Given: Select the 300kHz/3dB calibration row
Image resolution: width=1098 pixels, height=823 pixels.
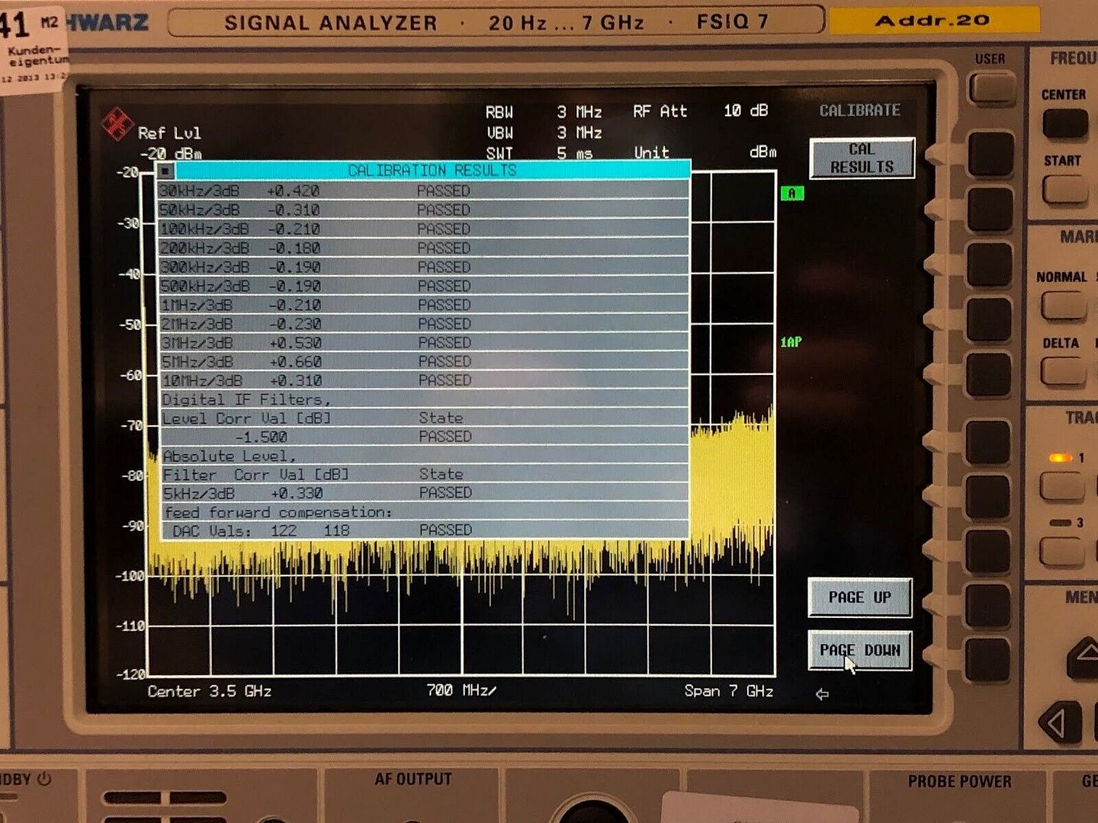Looking at the screenshot, I should pyautogui.click(x=423, y=267).
